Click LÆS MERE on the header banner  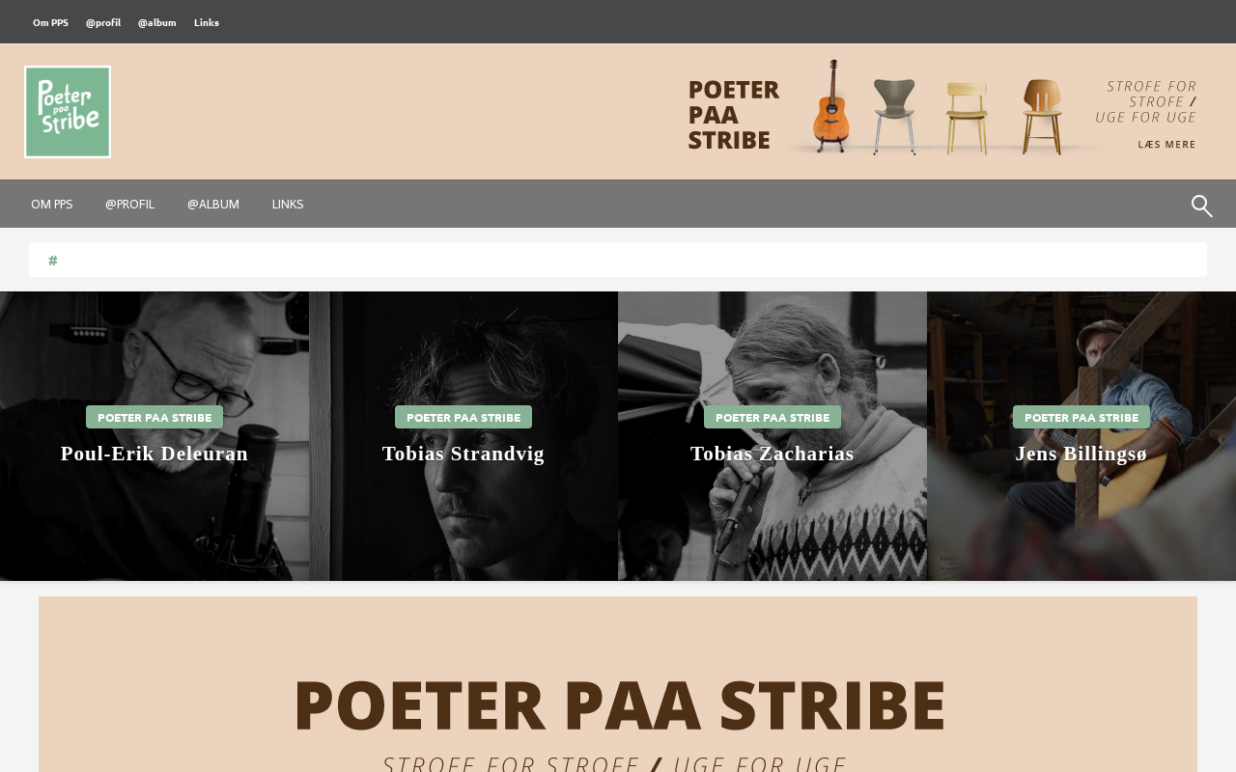coord(1166,145)
